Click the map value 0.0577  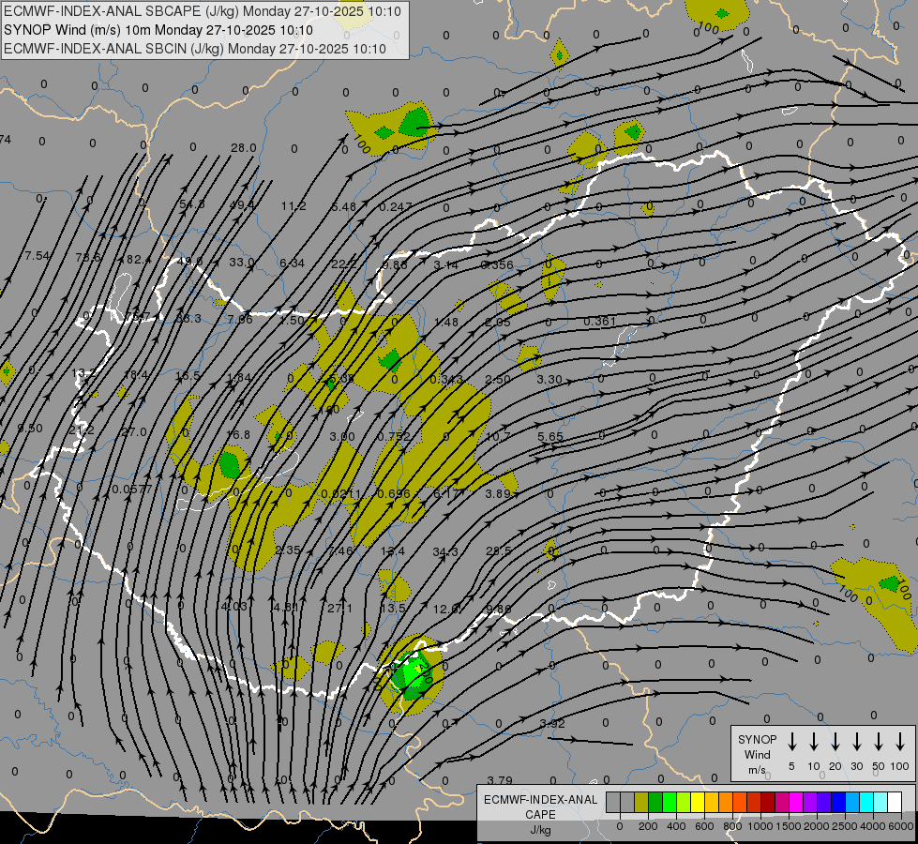pos(132,490)
